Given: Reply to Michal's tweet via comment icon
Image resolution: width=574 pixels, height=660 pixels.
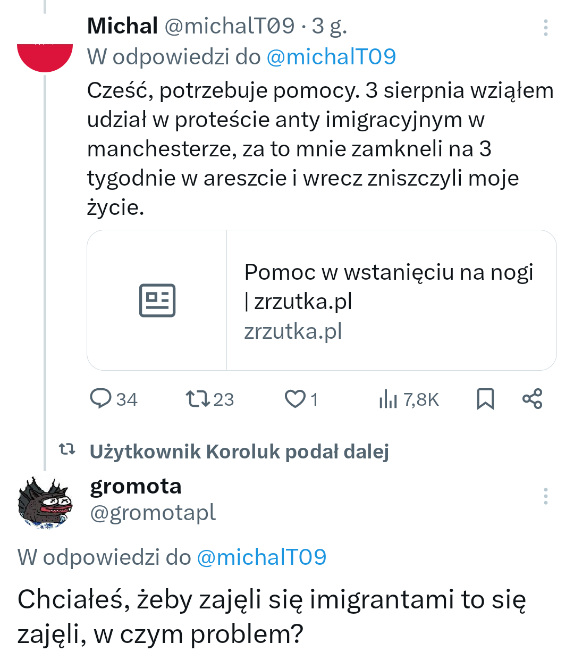Looking at the screenshot, I should [101, 399].
